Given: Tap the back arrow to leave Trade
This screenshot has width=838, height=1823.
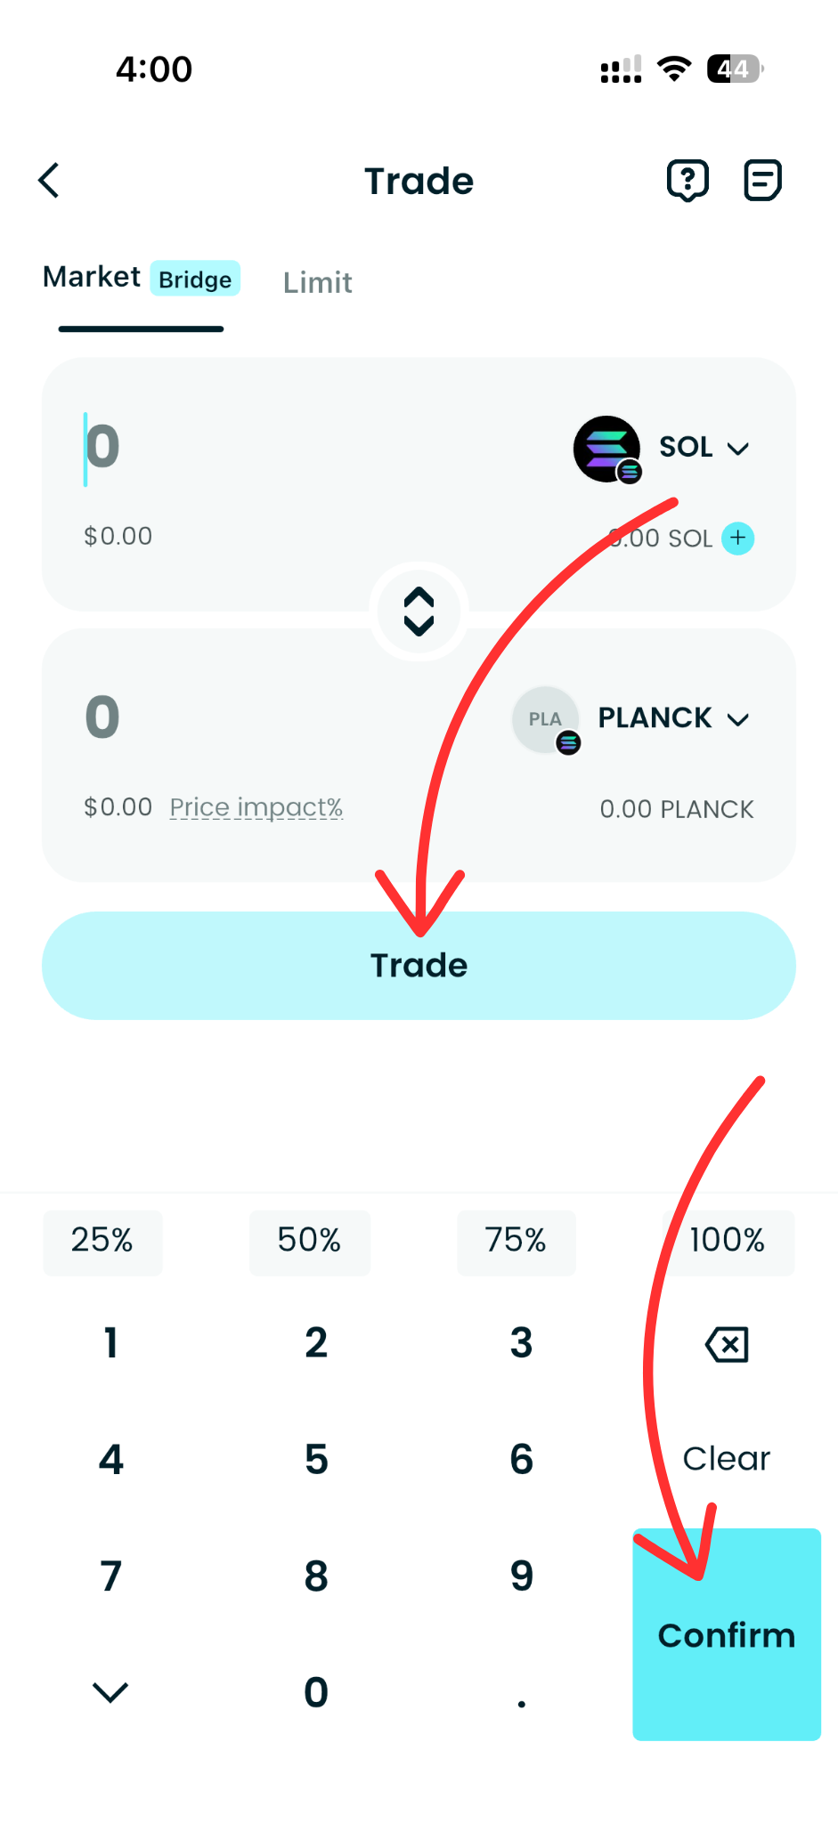Looking at the screenshot, I should (49, 181).
